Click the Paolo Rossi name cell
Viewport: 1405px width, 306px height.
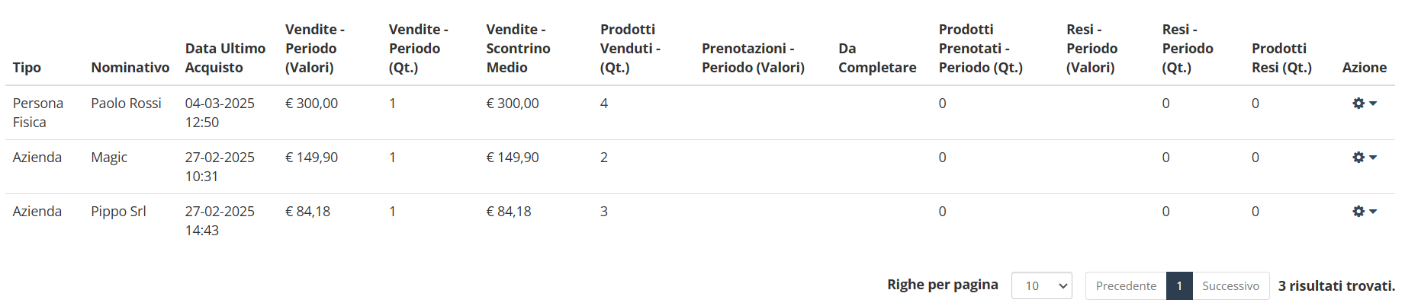click(126, 104)
